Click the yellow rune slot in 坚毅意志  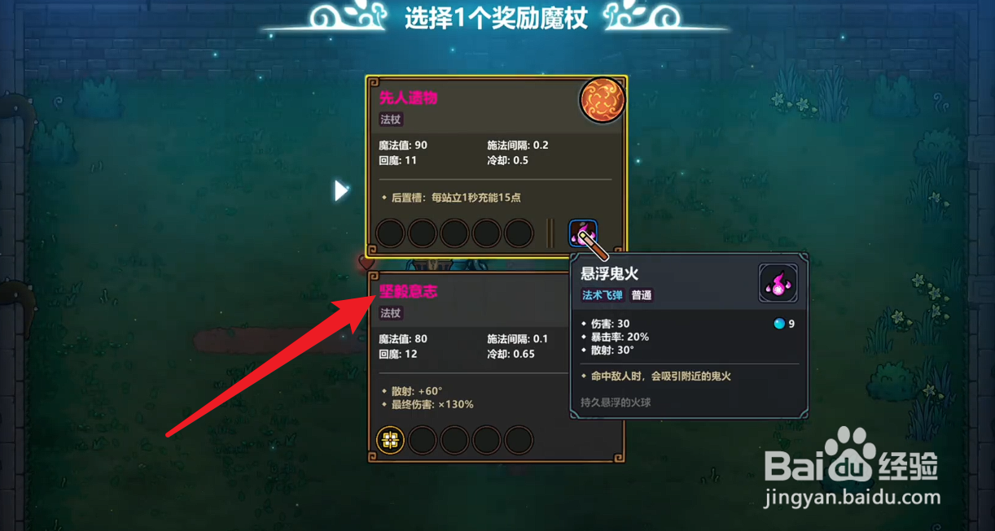[x=391, y=441]
